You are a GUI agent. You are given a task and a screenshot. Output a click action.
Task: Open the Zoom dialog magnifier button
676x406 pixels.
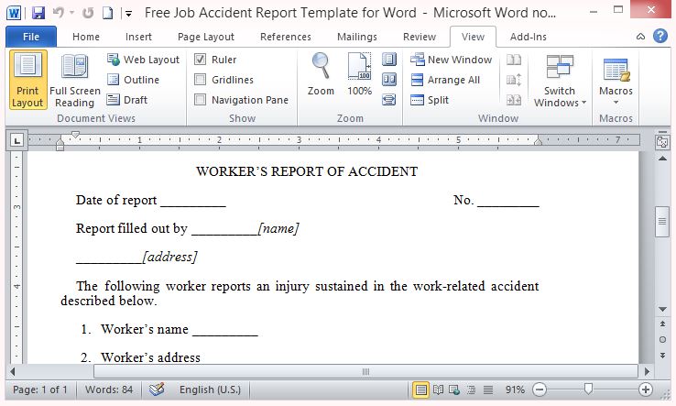point(321,74)
